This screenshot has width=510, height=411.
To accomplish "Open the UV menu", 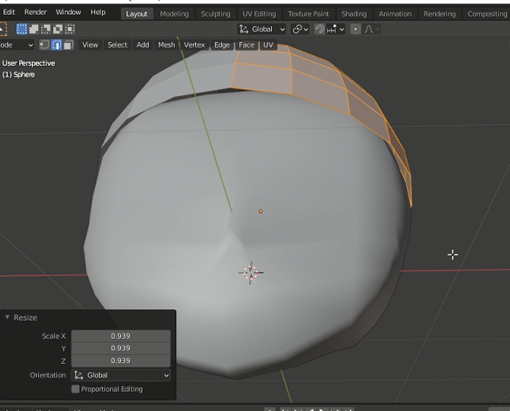I will point(269,45).
